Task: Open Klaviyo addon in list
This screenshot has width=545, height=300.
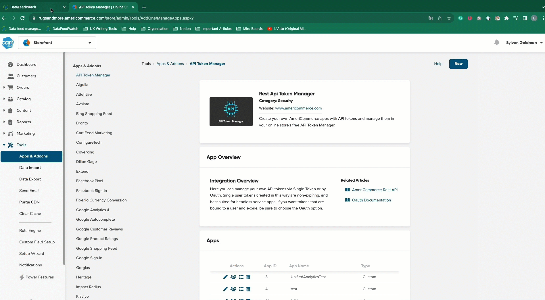Action: click(82, 297)
